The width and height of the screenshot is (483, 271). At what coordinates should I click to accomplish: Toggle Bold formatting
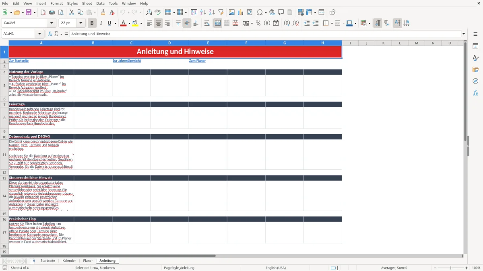(x=92, y=23)
